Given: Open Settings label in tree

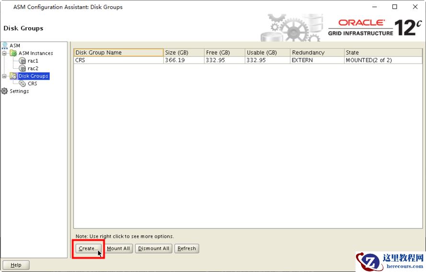Looking at the screenshot, I should [19, 91].
